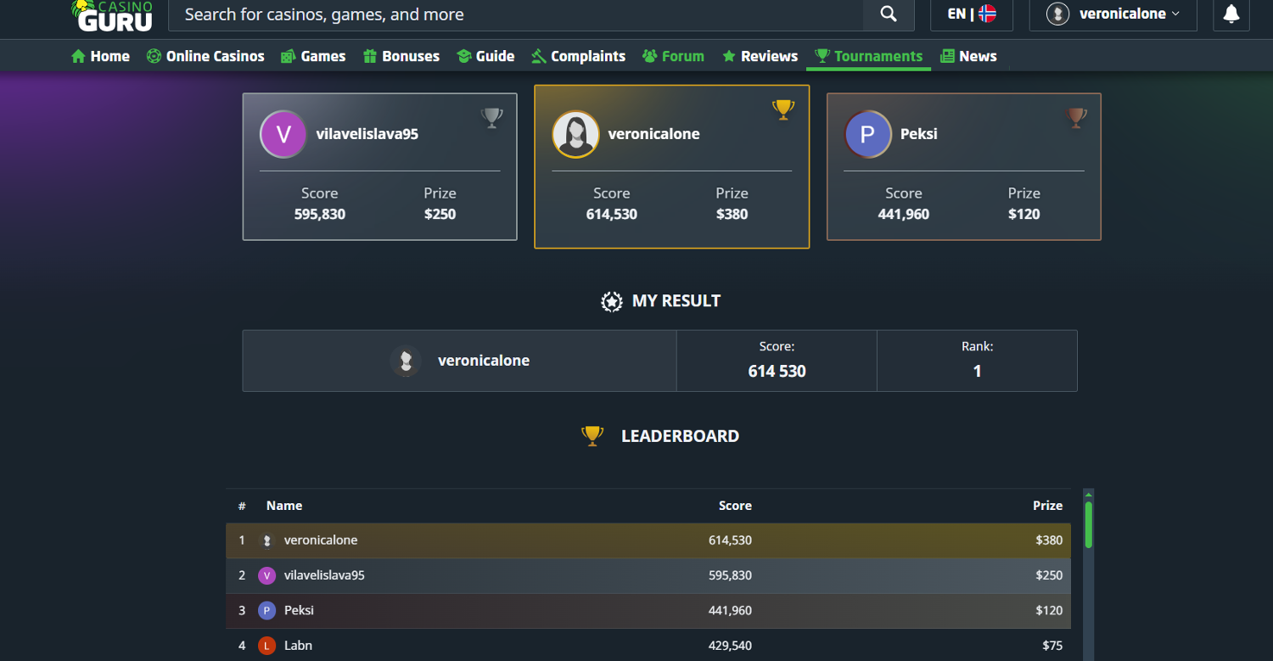Click the Complaints navigation link
The image size is (1273, 661).
578,56
